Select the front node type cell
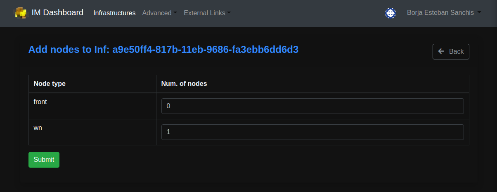The width and height of the screenshot is (497, 192). [x=92, y=106]
